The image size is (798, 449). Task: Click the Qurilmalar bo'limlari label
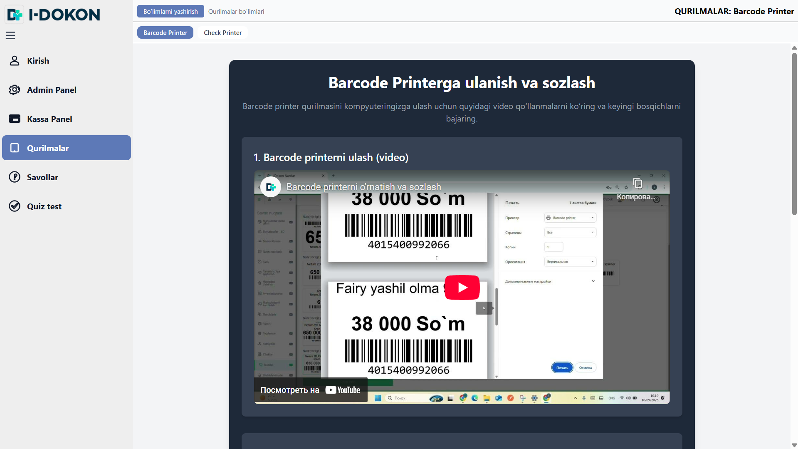[x=236, y=12]
